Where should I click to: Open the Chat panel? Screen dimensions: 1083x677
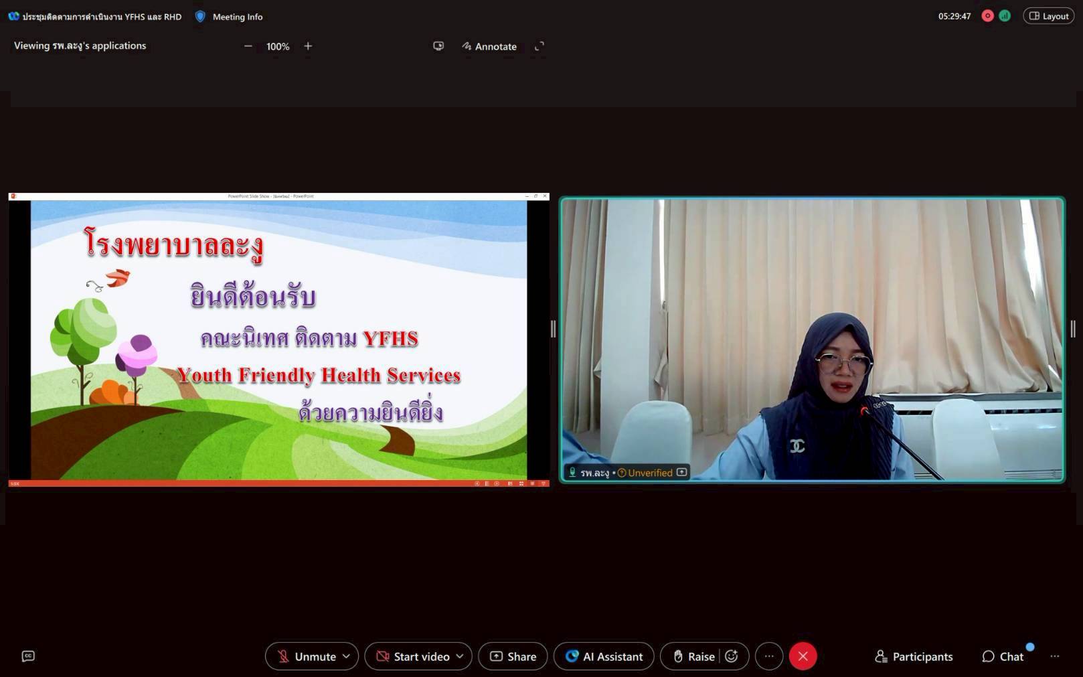click(x=1003, y=656)
